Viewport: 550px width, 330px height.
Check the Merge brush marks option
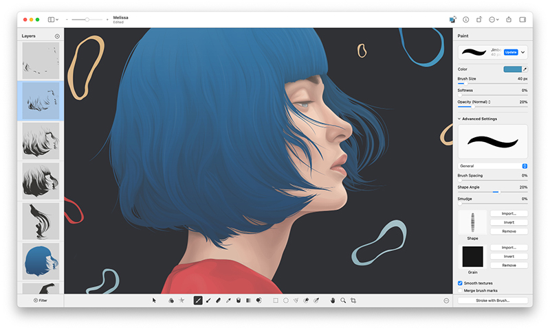click(x=460, y=290)
